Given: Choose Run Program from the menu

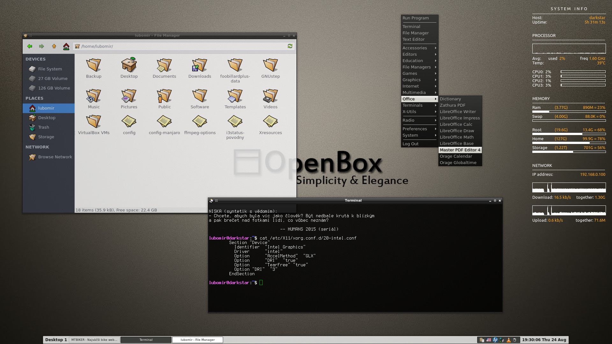Looking at the screenshot, I should pyautogui.click(x=419, y=18).
